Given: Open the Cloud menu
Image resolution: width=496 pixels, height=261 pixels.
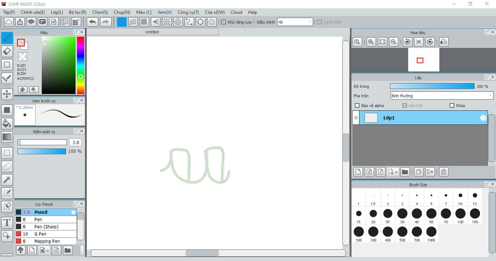Looking at the screenshot, I should (x=236, y=12).
